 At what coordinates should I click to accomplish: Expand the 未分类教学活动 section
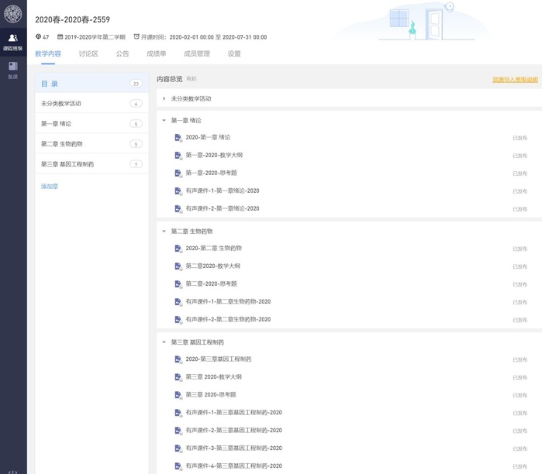coord(164,99)
